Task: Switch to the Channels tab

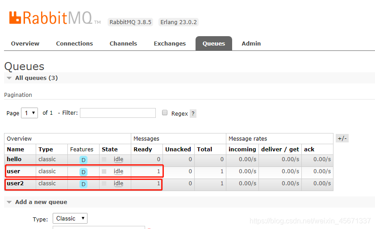Action: coord(123,43)
